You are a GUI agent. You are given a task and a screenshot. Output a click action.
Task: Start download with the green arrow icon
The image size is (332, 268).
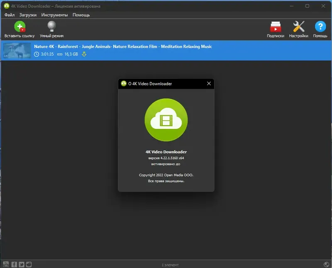coord(84,54)
